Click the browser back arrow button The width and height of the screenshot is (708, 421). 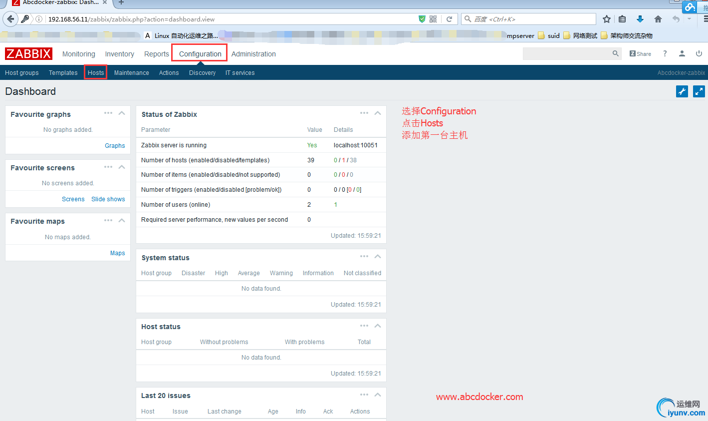[10, 19]
